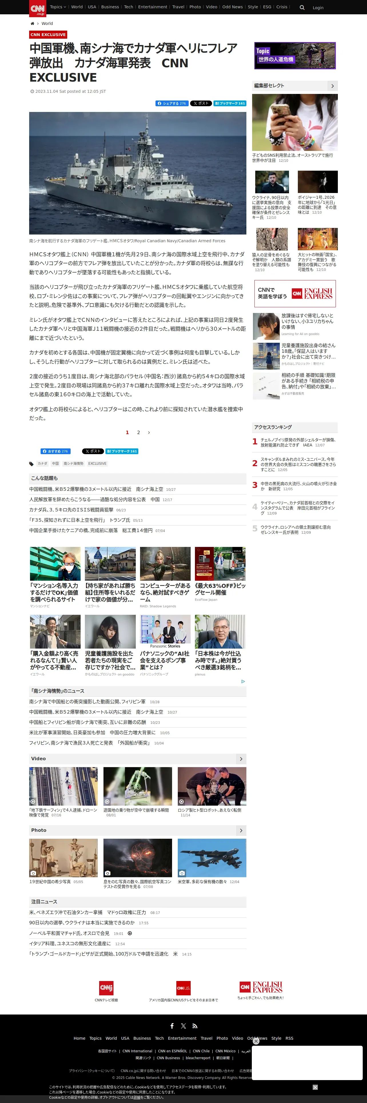This screenshot has height=1103, width=367.
Task: Open the CNN/US logo link
Action: click(183, 988)
